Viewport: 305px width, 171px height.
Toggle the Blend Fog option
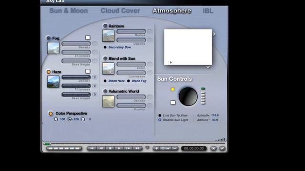click(x=128, y=81)
